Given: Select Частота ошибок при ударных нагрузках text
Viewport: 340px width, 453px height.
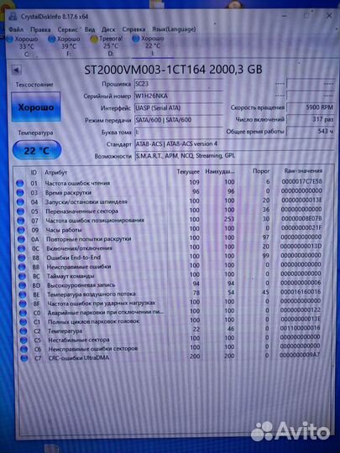Looking at the screenshot, I should pos(102,303).
